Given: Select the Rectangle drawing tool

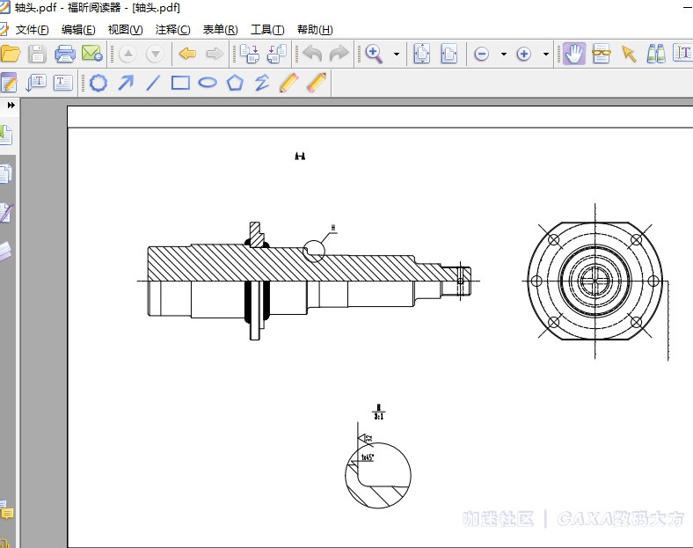Looking at the screenshot, I should [x=180, y=83].
